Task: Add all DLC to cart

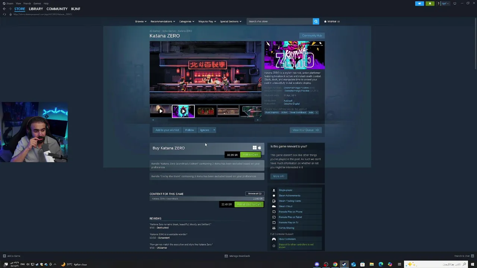Action: pyautogui.click(x=249, y=204)
